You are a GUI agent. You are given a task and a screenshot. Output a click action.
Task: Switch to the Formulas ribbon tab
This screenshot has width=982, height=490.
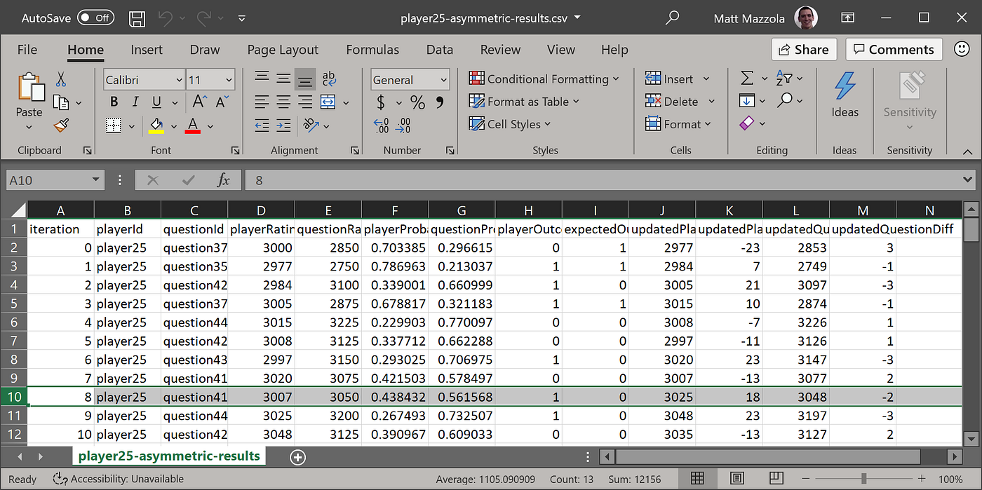pos(372,50)
